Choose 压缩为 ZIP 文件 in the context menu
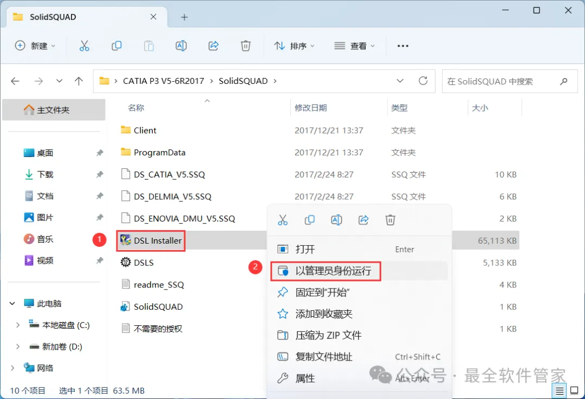Screen dimensions: 585x399 click(x=359, y=335)
